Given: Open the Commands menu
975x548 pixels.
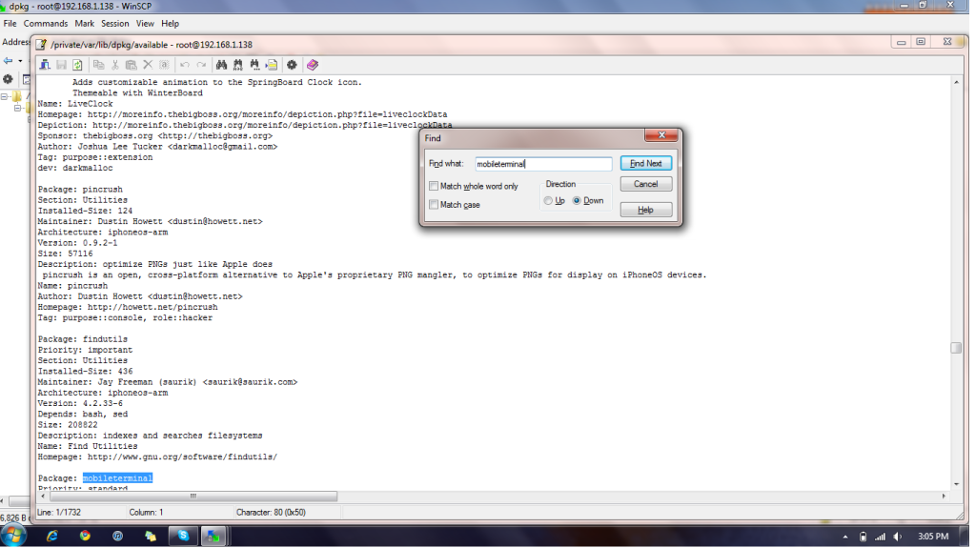Looking at the screenshot, I should (46, 24).
